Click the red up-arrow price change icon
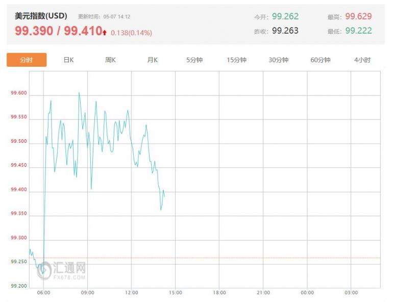394x306 pixels. click(105, 32)
